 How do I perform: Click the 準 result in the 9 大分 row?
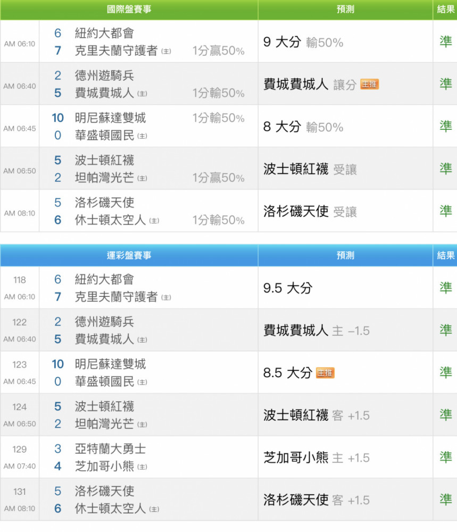(445, 41)
